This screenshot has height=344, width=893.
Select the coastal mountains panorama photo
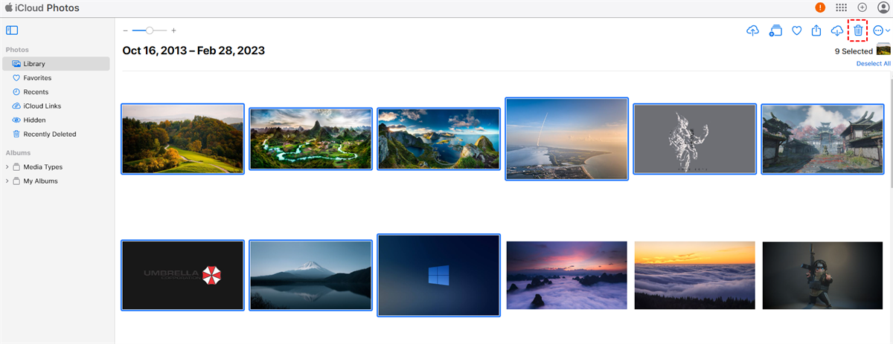[439, 139]
